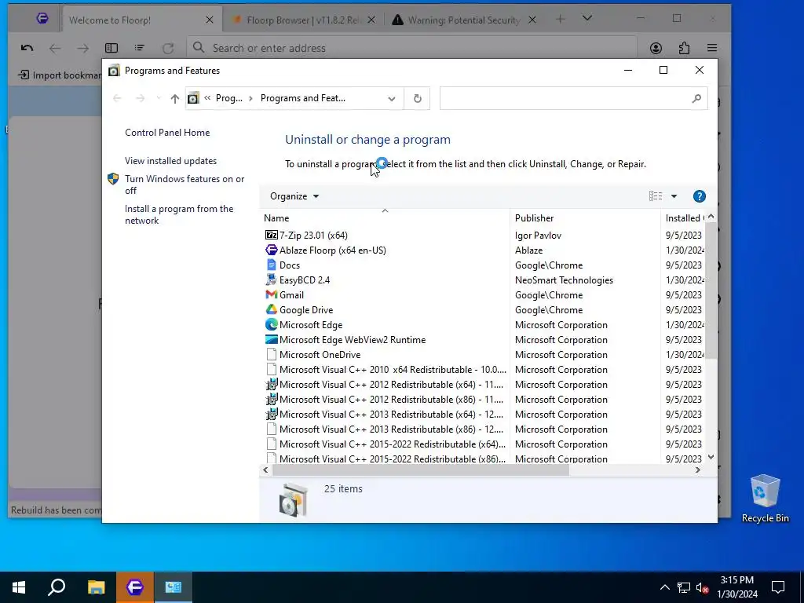
Task: Open the Windows Start menu
Action: point(19,587)
